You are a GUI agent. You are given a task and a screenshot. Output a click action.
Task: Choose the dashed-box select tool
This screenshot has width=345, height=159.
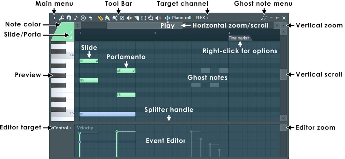(144, 18)
